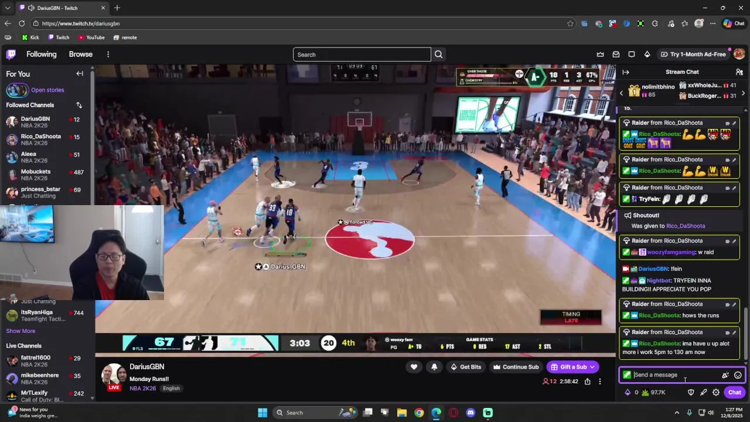Open whispers speech bubble icon
This screenshot has height=422, width=750.
pos(632,55)
